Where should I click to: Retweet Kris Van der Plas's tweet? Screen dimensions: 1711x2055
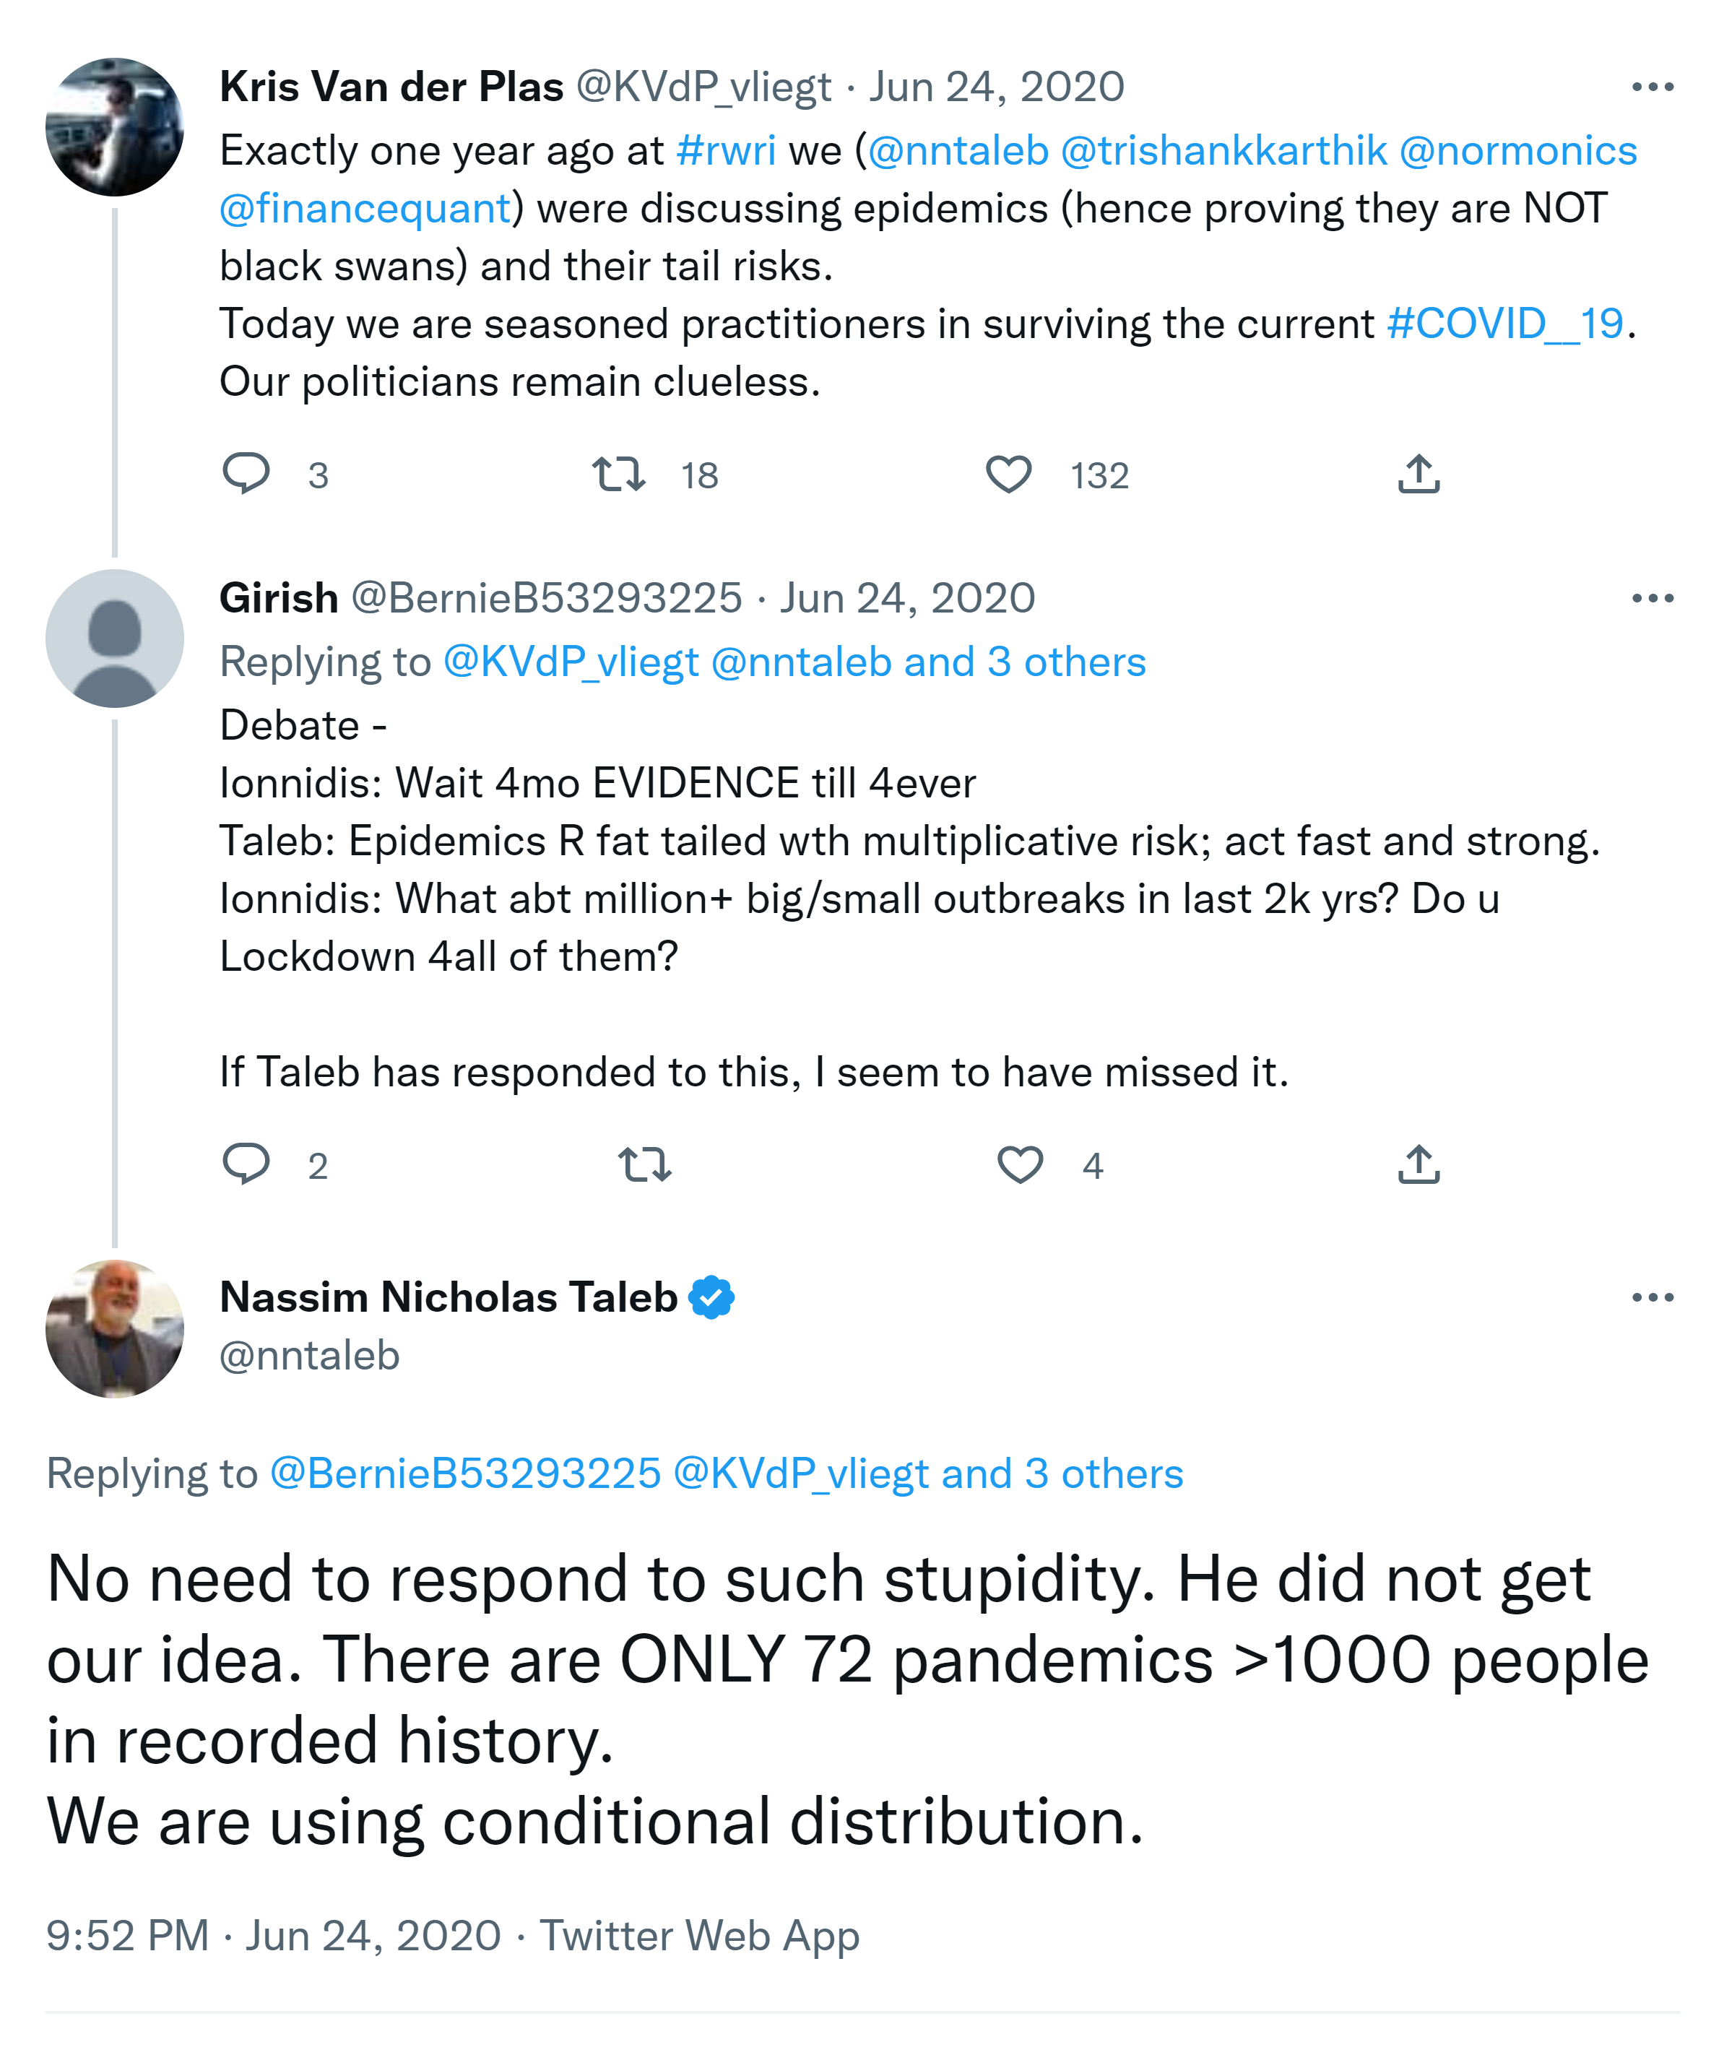click(x=618, y=474)
